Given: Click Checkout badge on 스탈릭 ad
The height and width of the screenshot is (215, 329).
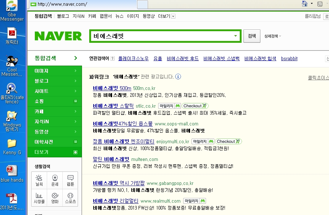Looking at the screenshot, I should [195, 106].
